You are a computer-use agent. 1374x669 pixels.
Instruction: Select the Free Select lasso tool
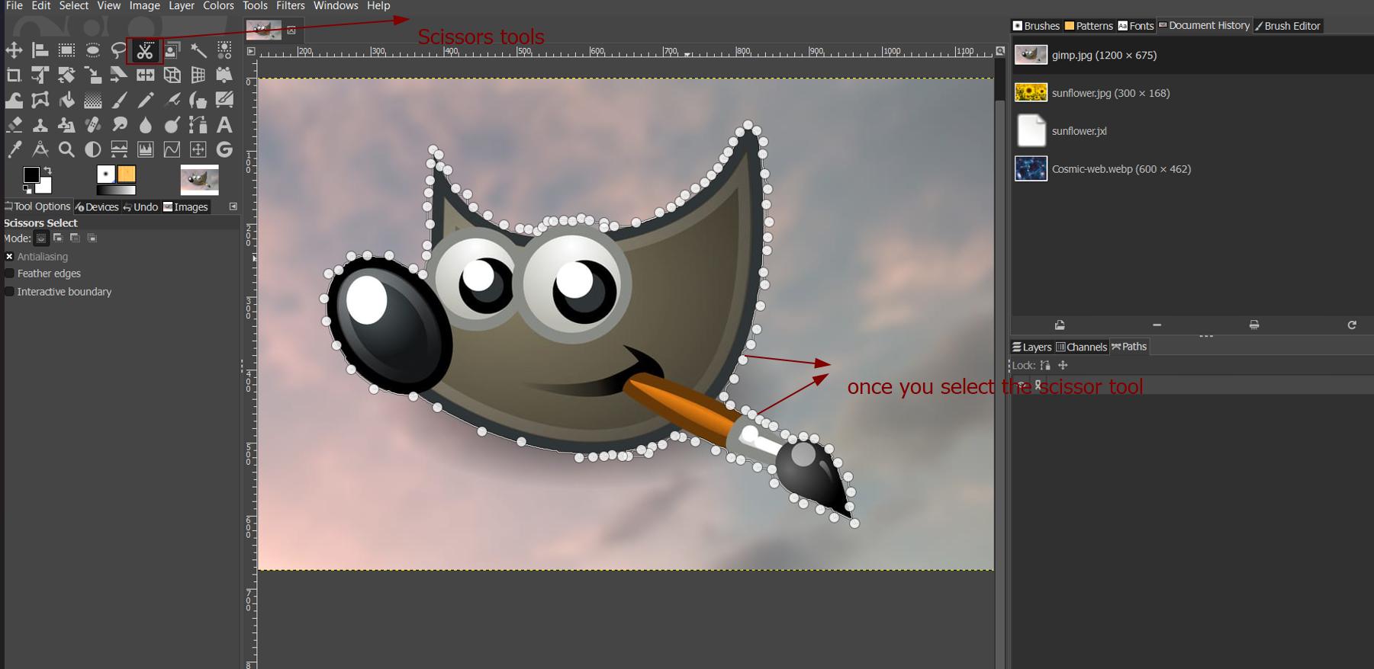tap(119, 50)
